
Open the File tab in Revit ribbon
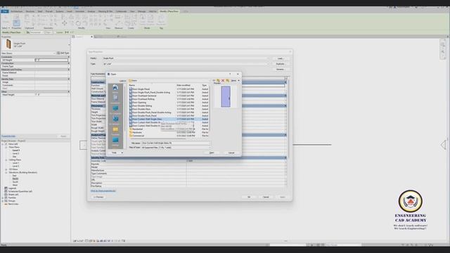tap(5, 11)
